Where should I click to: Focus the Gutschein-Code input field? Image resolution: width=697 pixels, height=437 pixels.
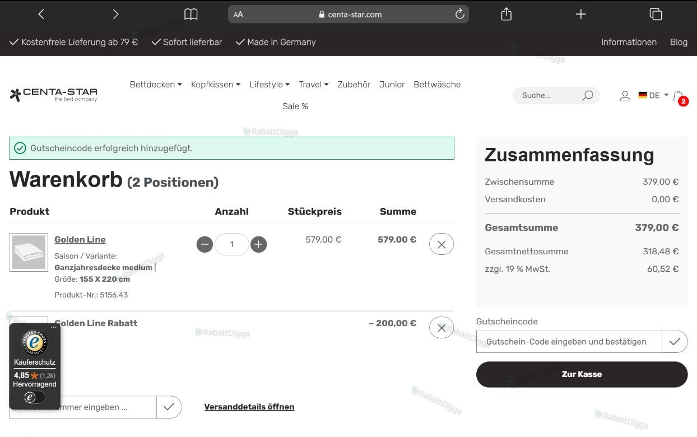(x=569, y=341)
